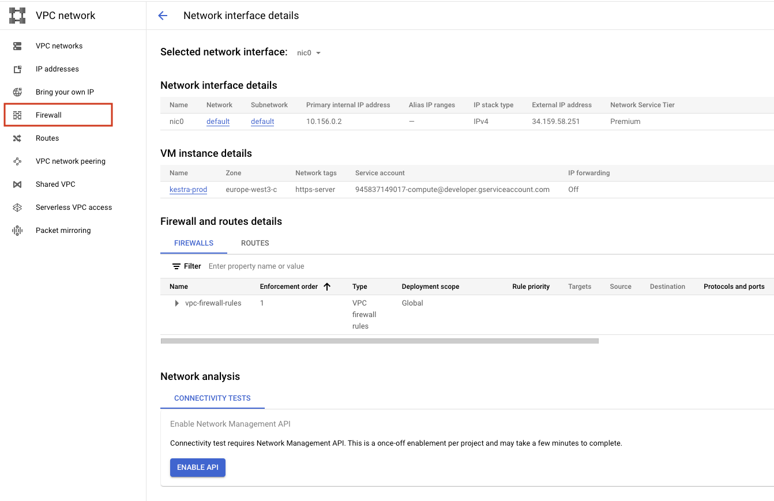The height and width of the screenshot is (501, 774).
Task: Switch to the ROUTES tab
Action: coord(254,243)
